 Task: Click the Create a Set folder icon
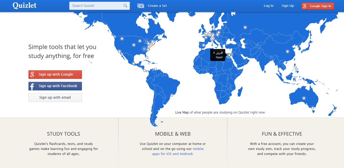click(141, 6)
